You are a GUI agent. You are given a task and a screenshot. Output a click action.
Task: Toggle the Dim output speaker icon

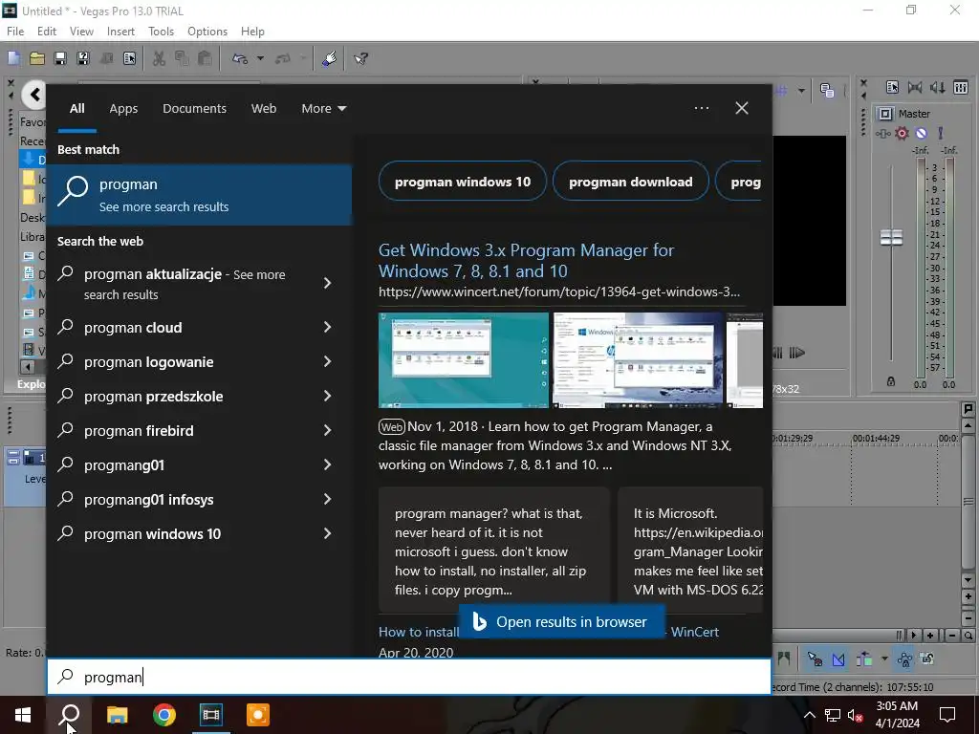938,87
